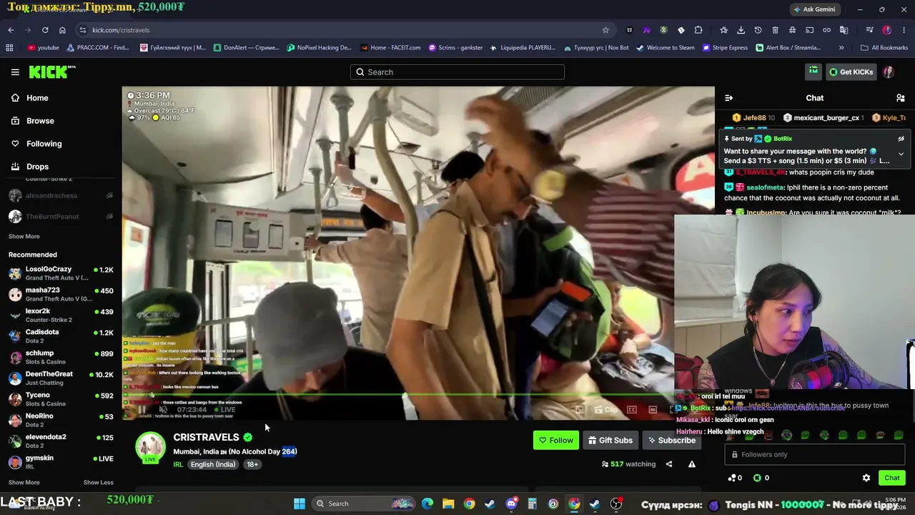Open Stripe Express bookmark
The image size is (915, 515).
click(725, 48)
